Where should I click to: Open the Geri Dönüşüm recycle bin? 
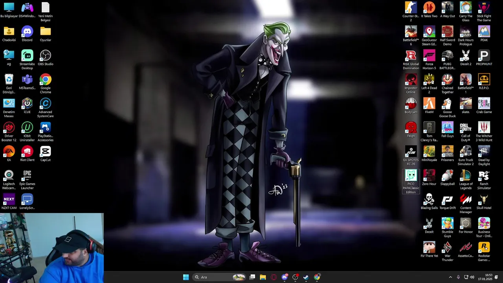(x=9, y=84)
